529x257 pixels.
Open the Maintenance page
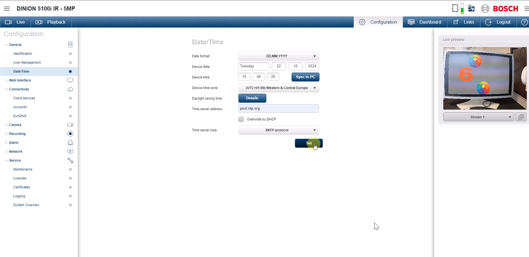tap(23, 169)
